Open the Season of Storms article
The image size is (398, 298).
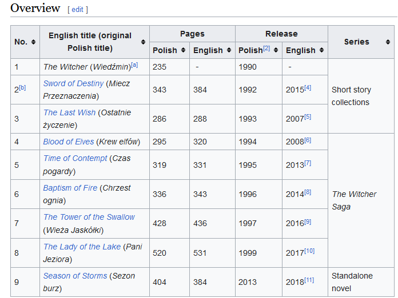click(x=75, y=276)
